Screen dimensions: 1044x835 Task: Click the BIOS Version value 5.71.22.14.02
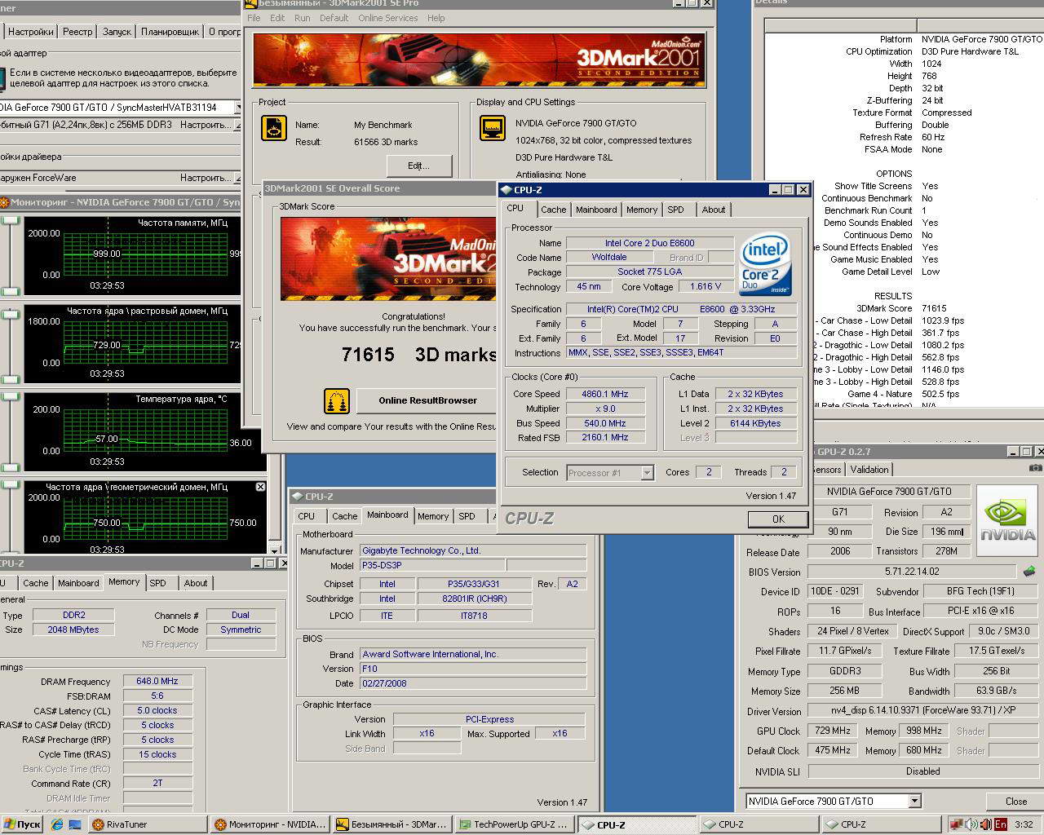click(912, 572)
